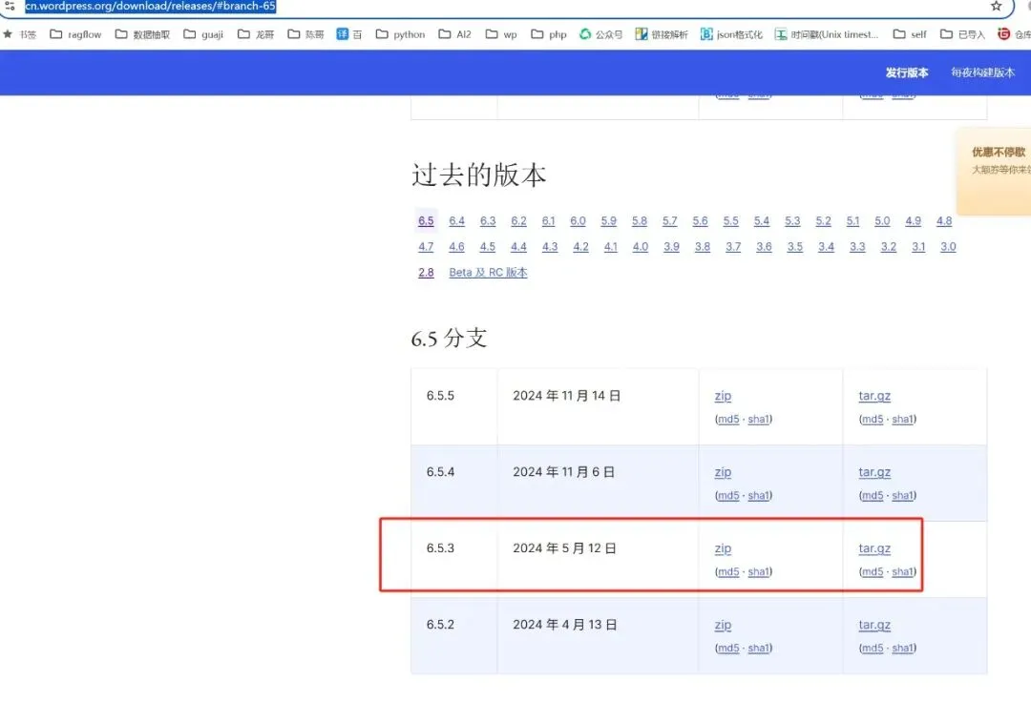Jump to the 4.9 branch link
1031x702 pixels.
tap(914, 221)
